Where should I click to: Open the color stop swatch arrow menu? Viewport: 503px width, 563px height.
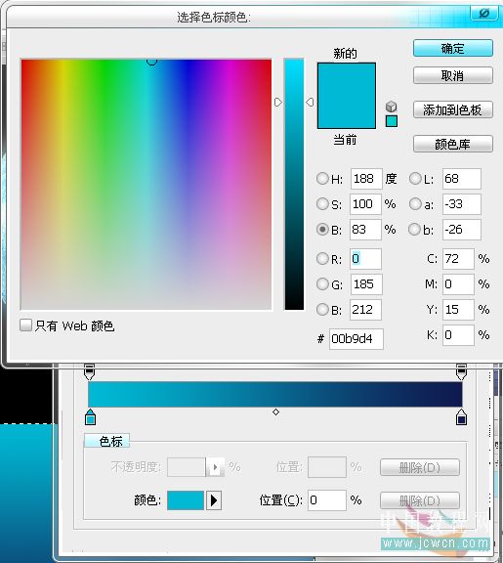214,500
